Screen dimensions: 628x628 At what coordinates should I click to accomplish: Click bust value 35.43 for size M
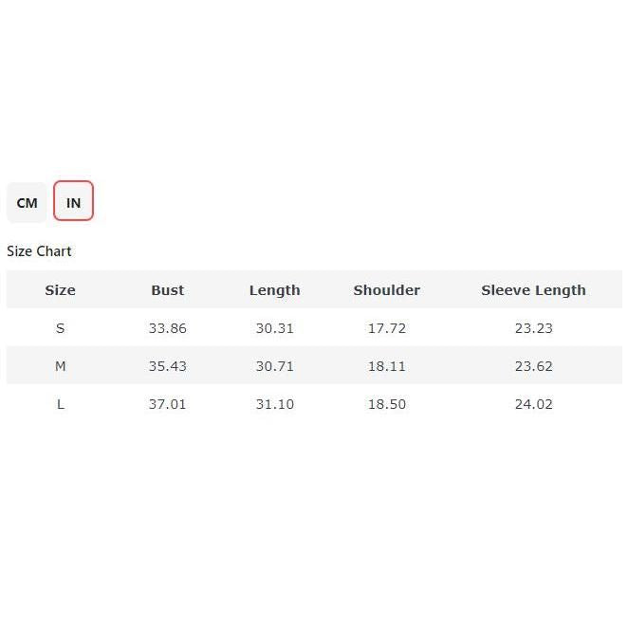point(167,366)
